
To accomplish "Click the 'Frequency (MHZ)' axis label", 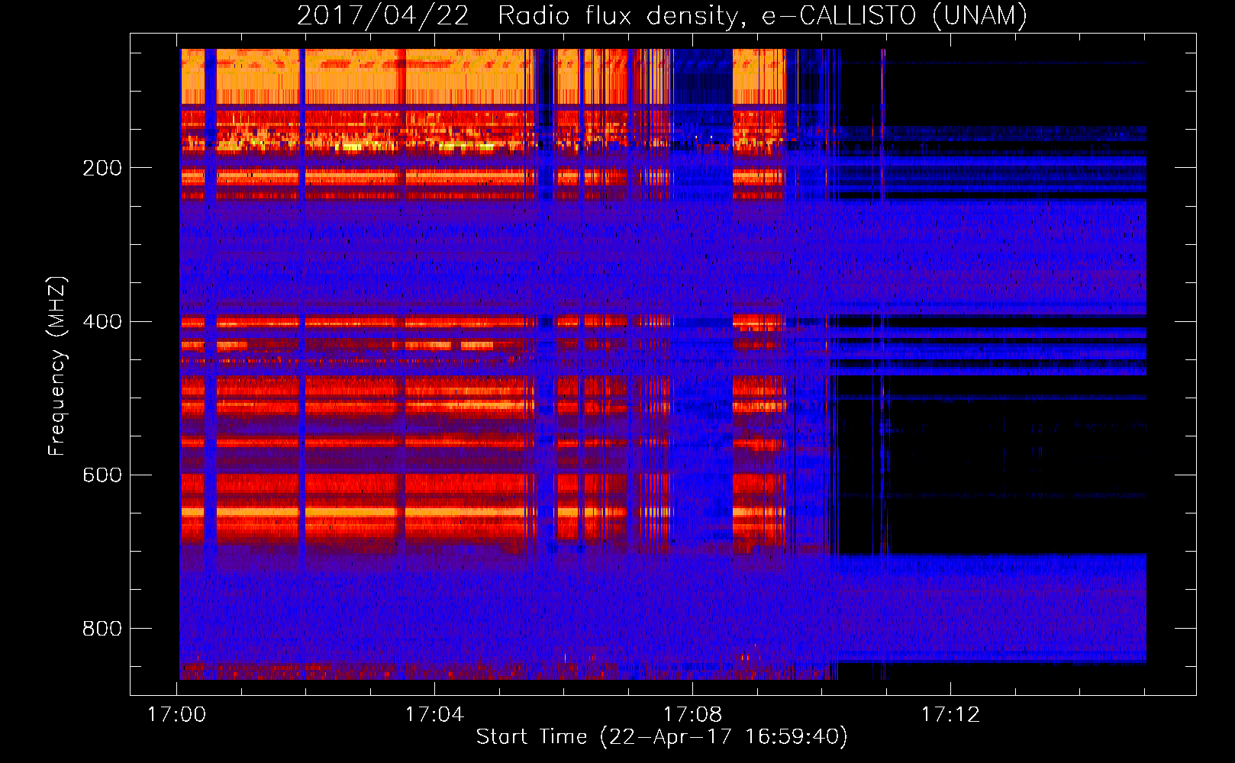I will pos(57,365).
